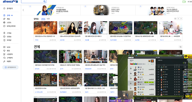Click the floating soccer squad video player
192x102 pixels.
point(155,77)
